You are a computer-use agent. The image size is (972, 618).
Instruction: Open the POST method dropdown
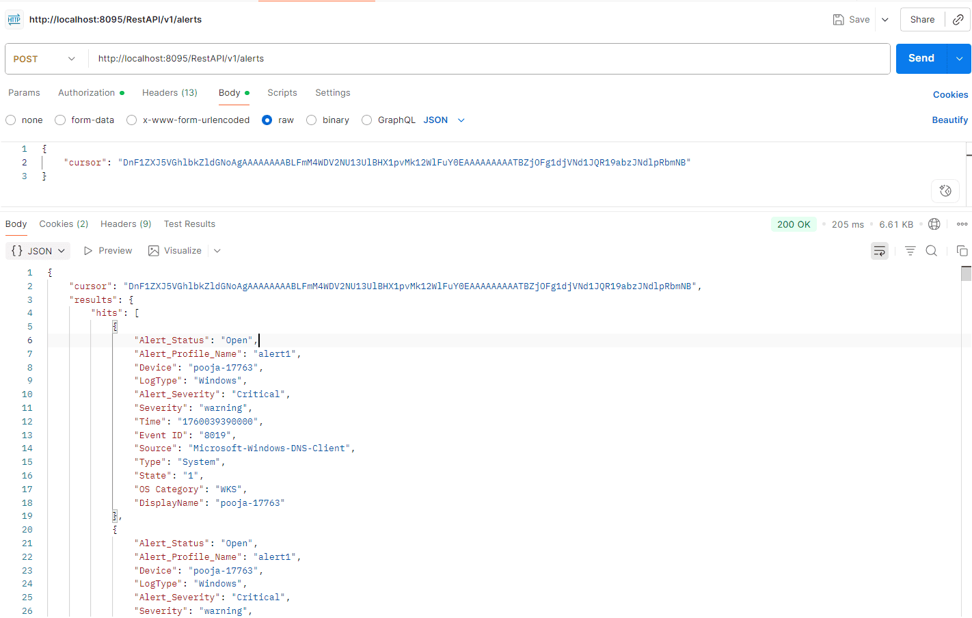point(45,58)
